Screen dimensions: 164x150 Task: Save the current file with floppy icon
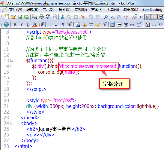20,17
